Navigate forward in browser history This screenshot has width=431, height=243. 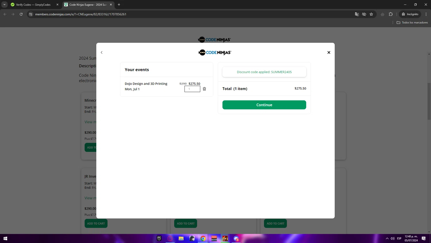[x=13, y=14]
